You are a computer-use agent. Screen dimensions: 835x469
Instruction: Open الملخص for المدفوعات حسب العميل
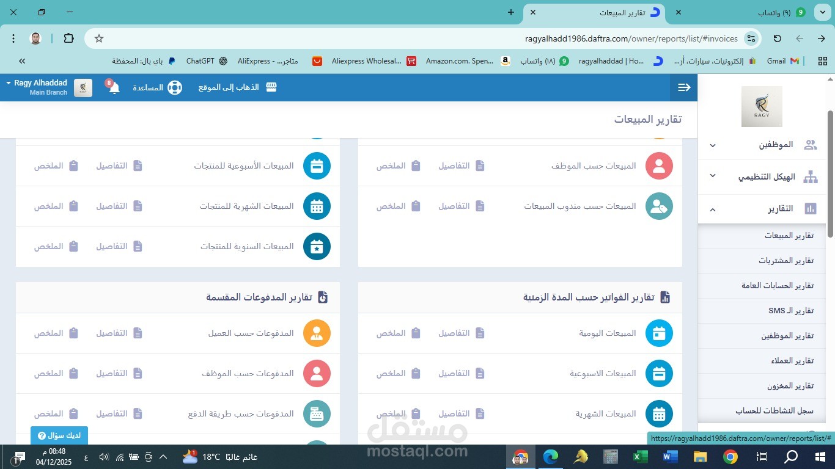point(56,333)
